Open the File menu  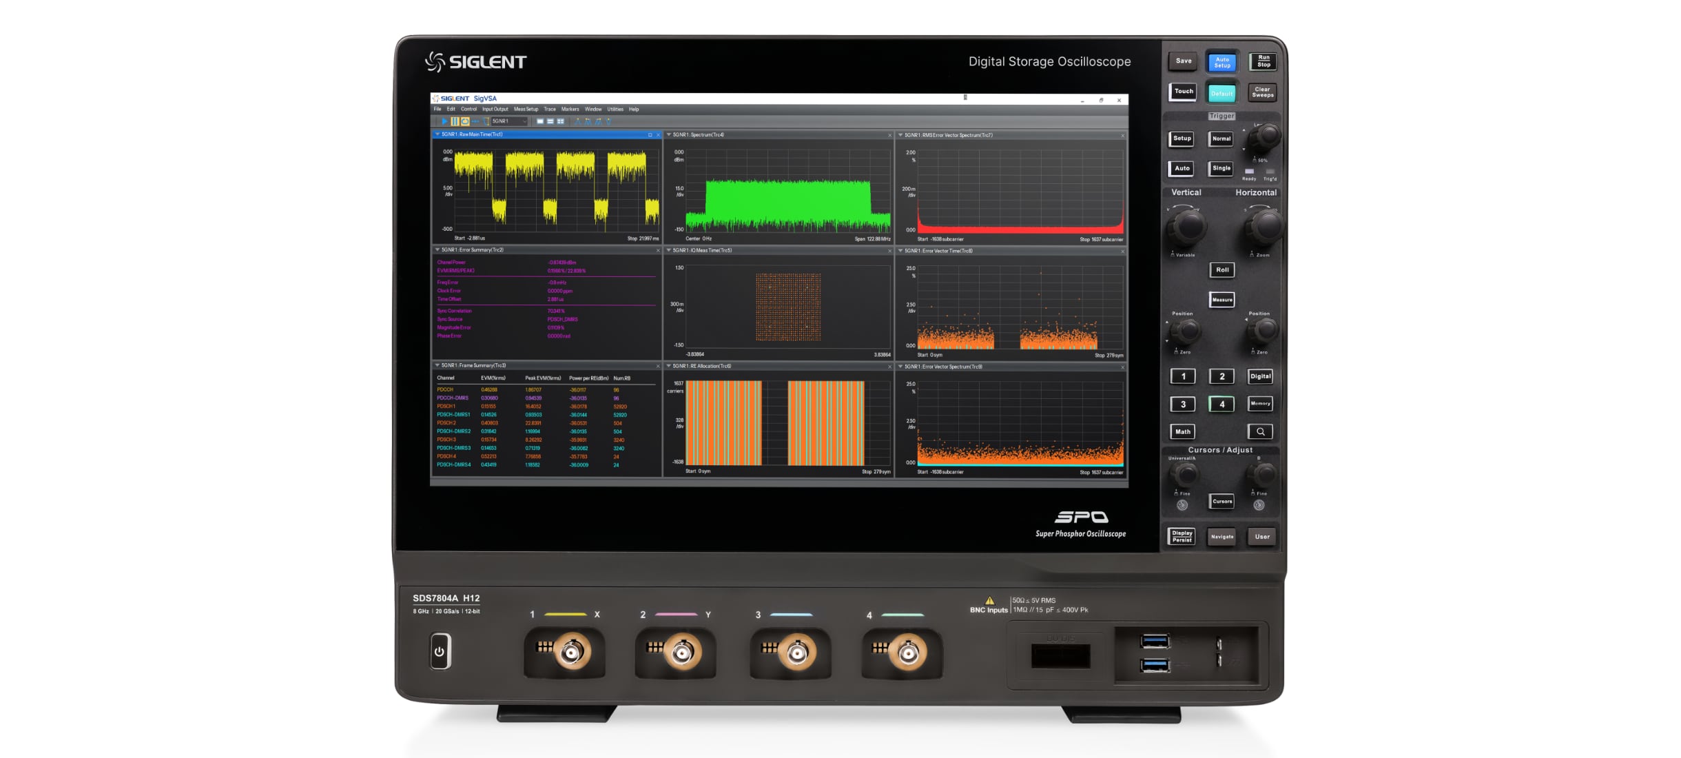(437, 109)
